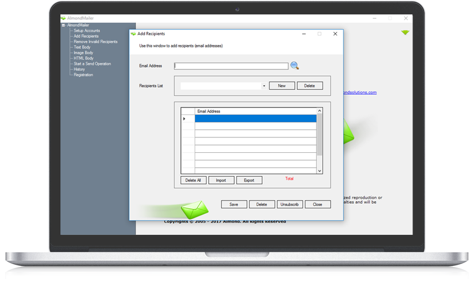
Task: Click the grid scrollbar up arrow
Action: (319, 111)
